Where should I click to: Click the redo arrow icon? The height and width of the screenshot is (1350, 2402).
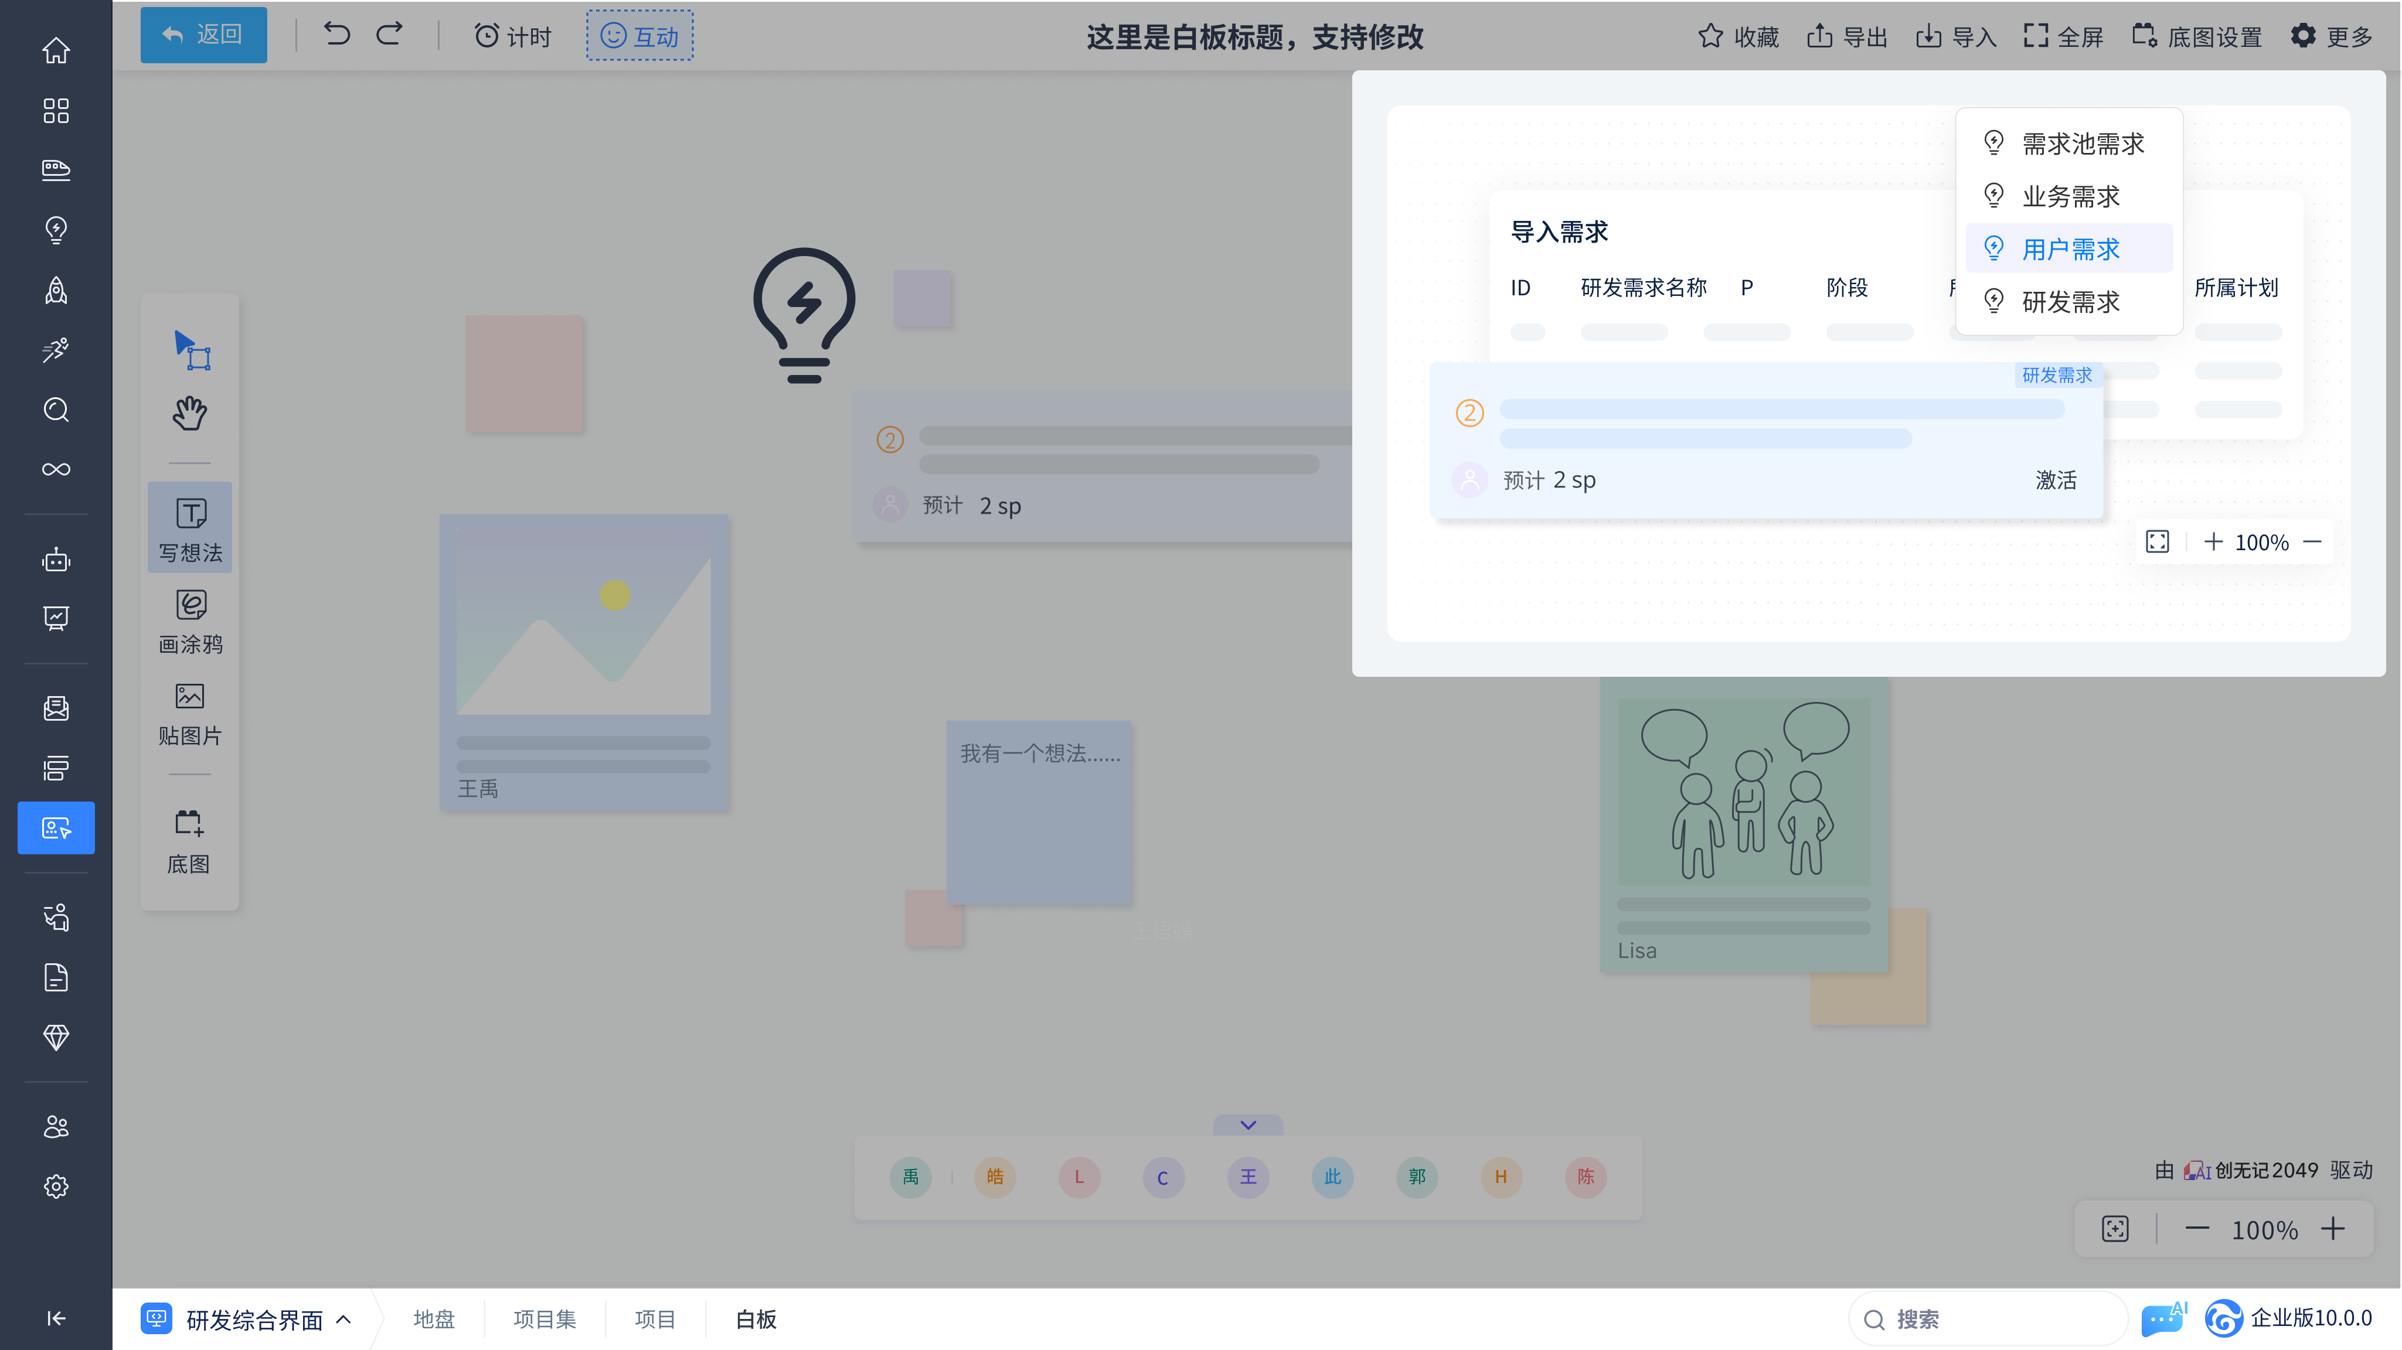390,35
